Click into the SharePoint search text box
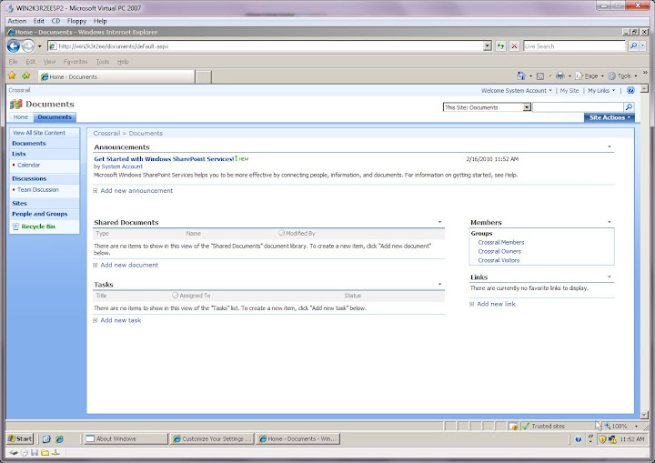Viewport: 655px width, 463px height. (x=579, y=107)
